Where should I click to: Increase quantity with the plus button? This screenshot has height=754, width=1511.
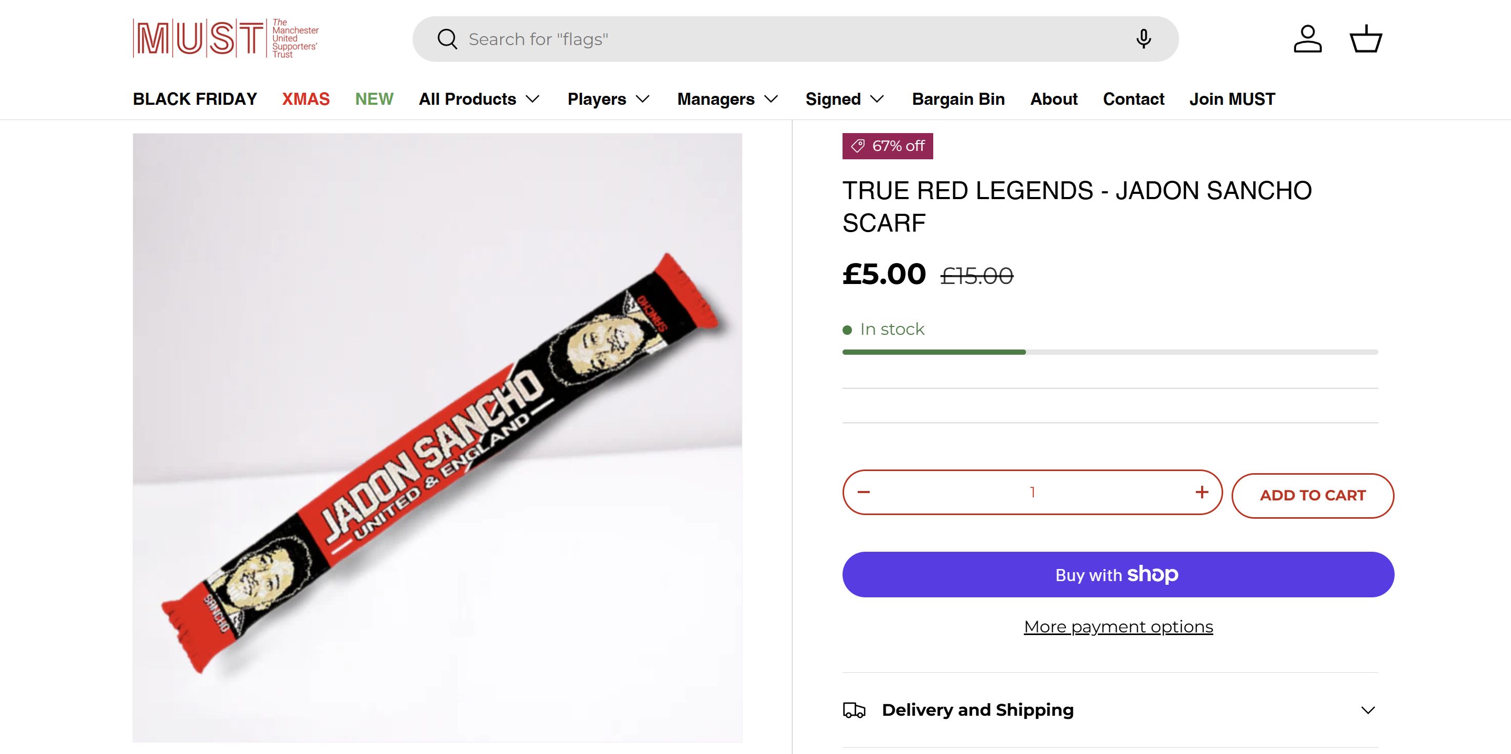click(1201, 493)
